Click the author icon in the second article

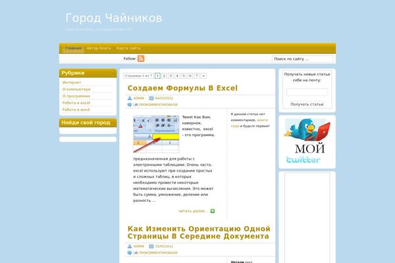[x=130, y=246]
